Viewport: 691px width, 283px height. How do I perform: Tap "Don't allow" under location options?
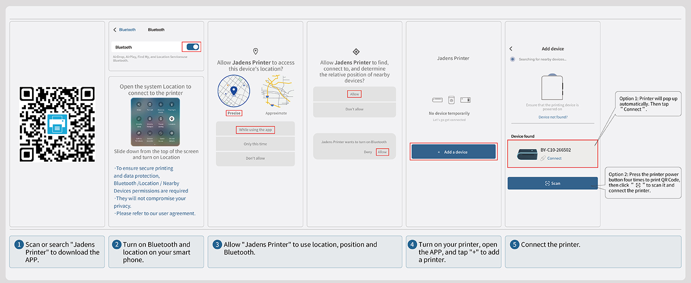coord(255,158)
